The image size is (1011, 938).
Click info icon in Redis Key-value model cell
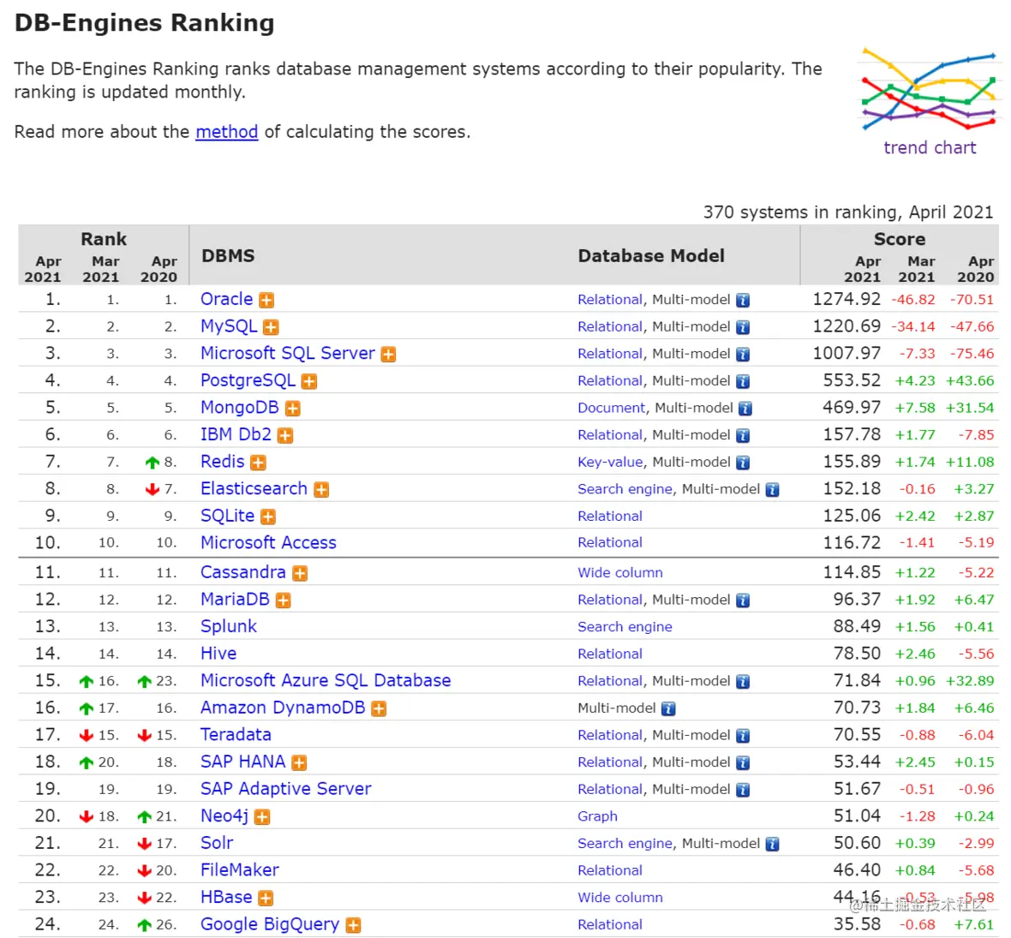pos(743,463)
